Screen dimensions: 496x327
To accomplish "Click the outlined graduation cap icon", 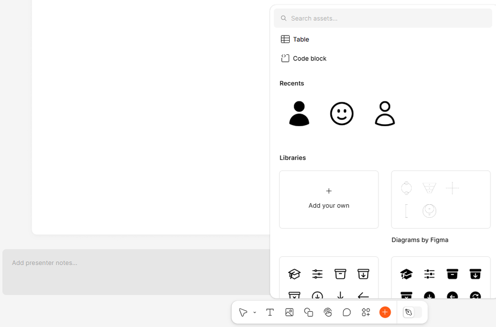I will tap(294, 274).
